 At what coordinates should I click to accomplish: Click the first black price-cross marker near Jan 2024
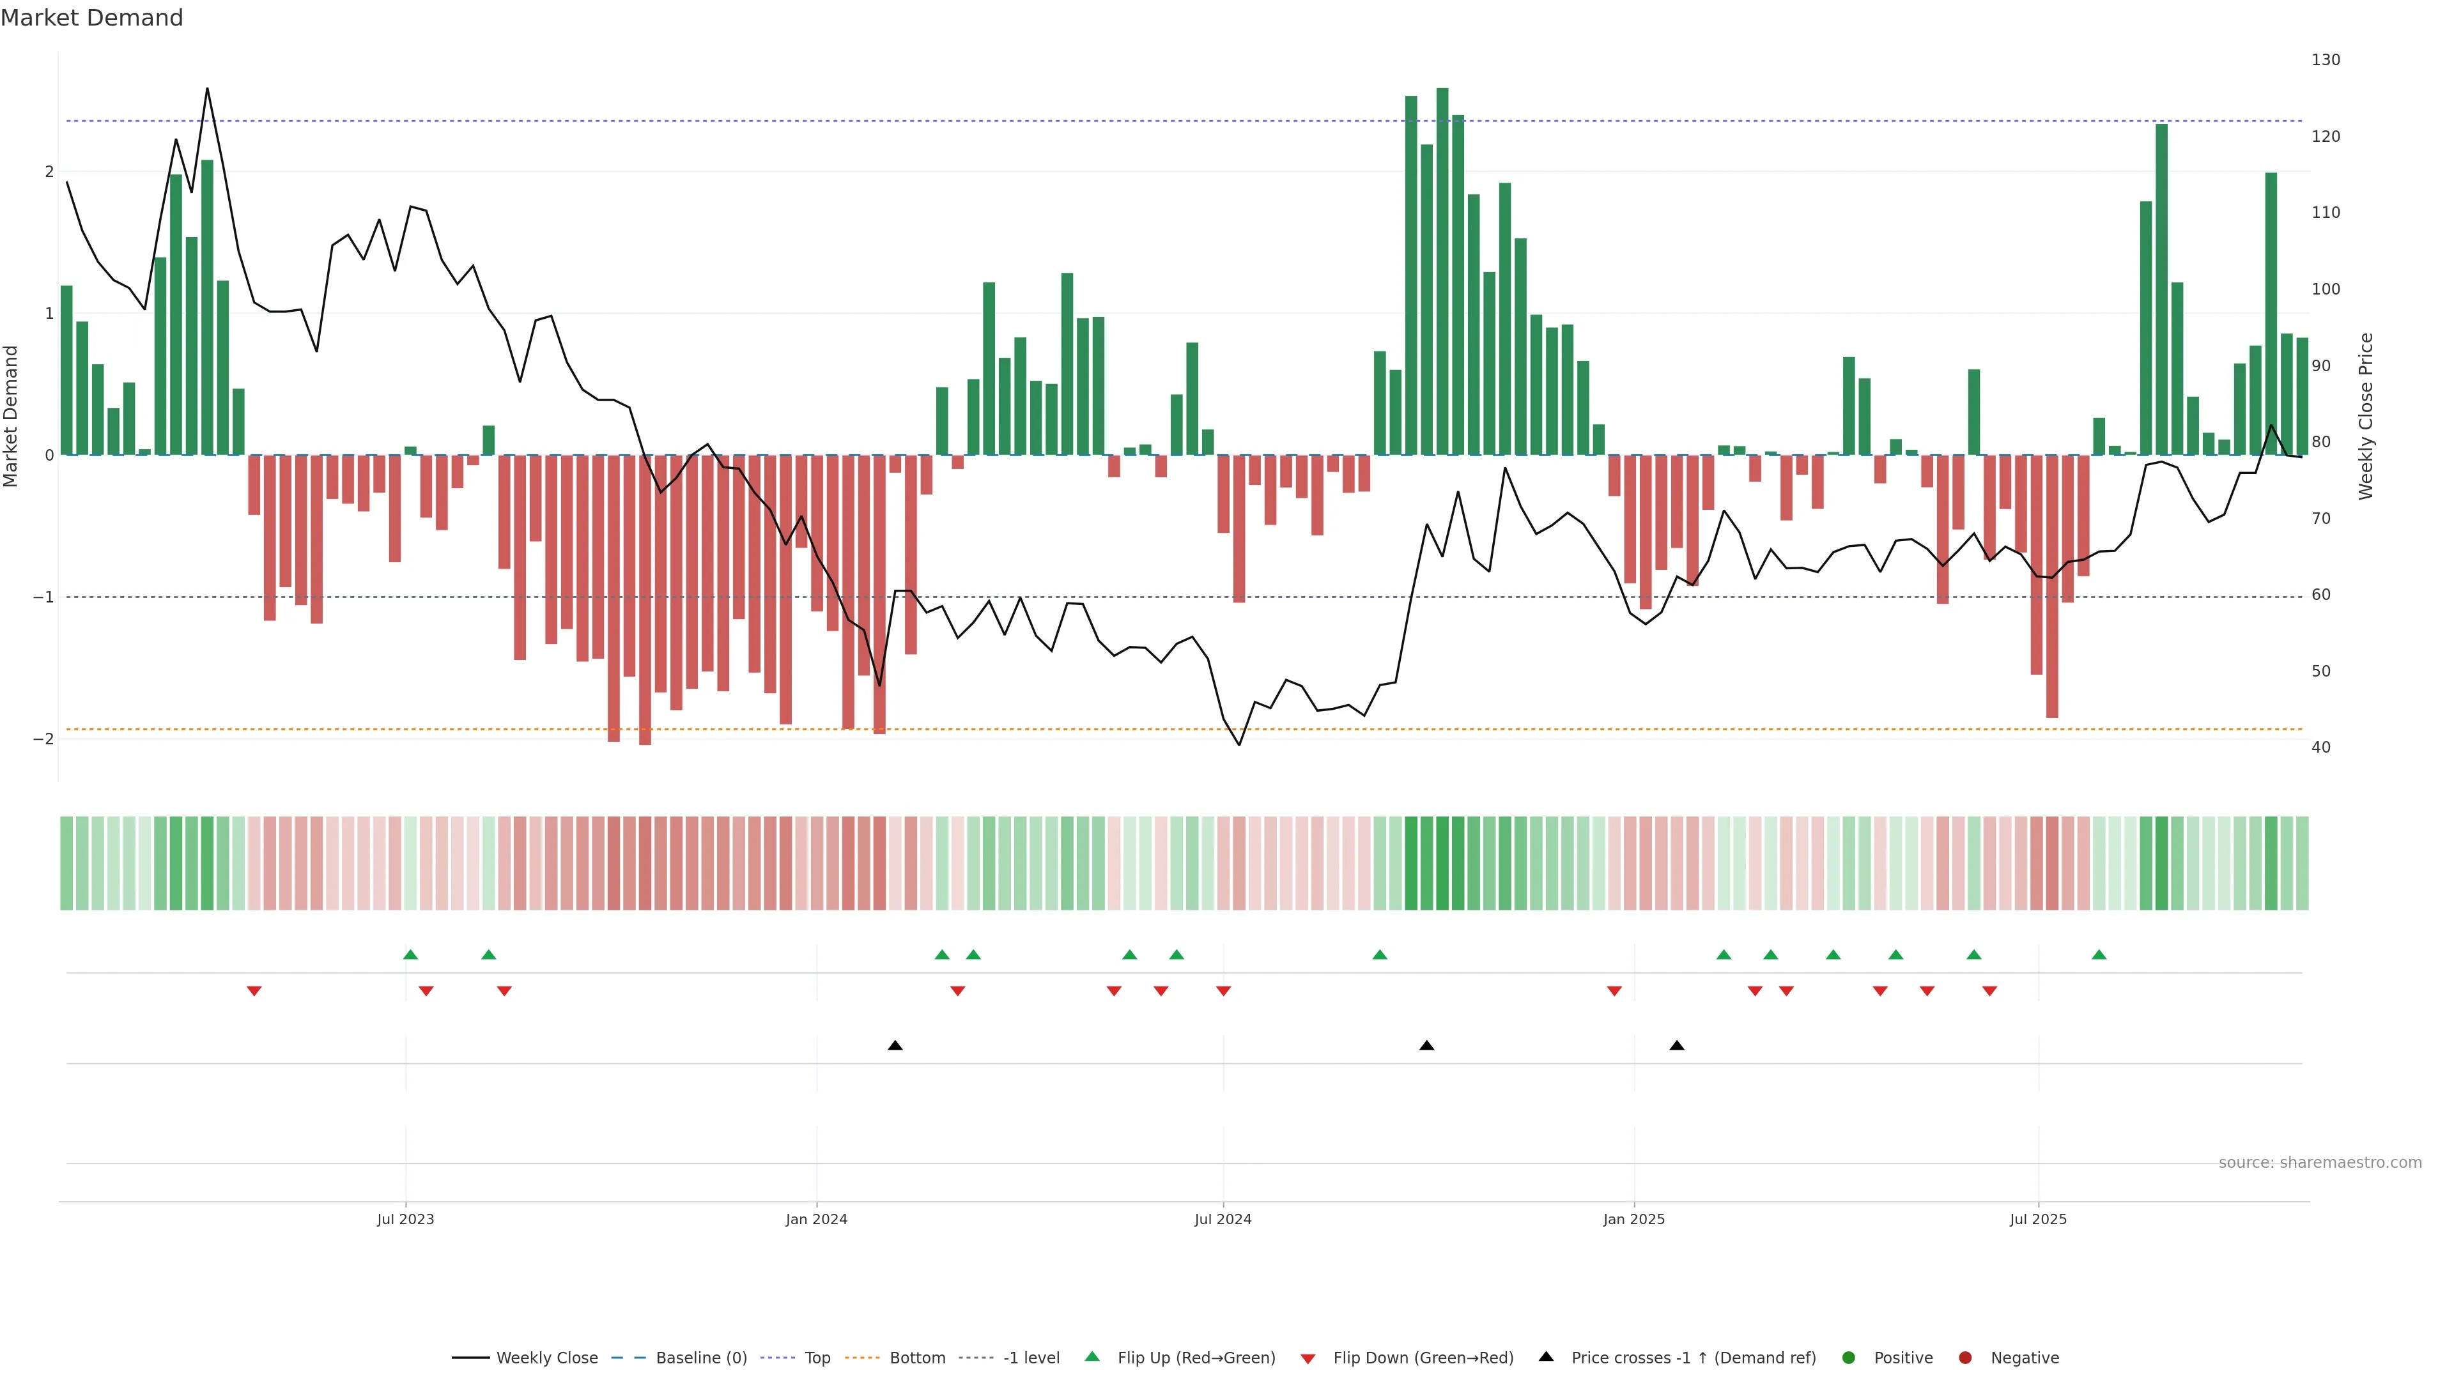coord(895,1046)
